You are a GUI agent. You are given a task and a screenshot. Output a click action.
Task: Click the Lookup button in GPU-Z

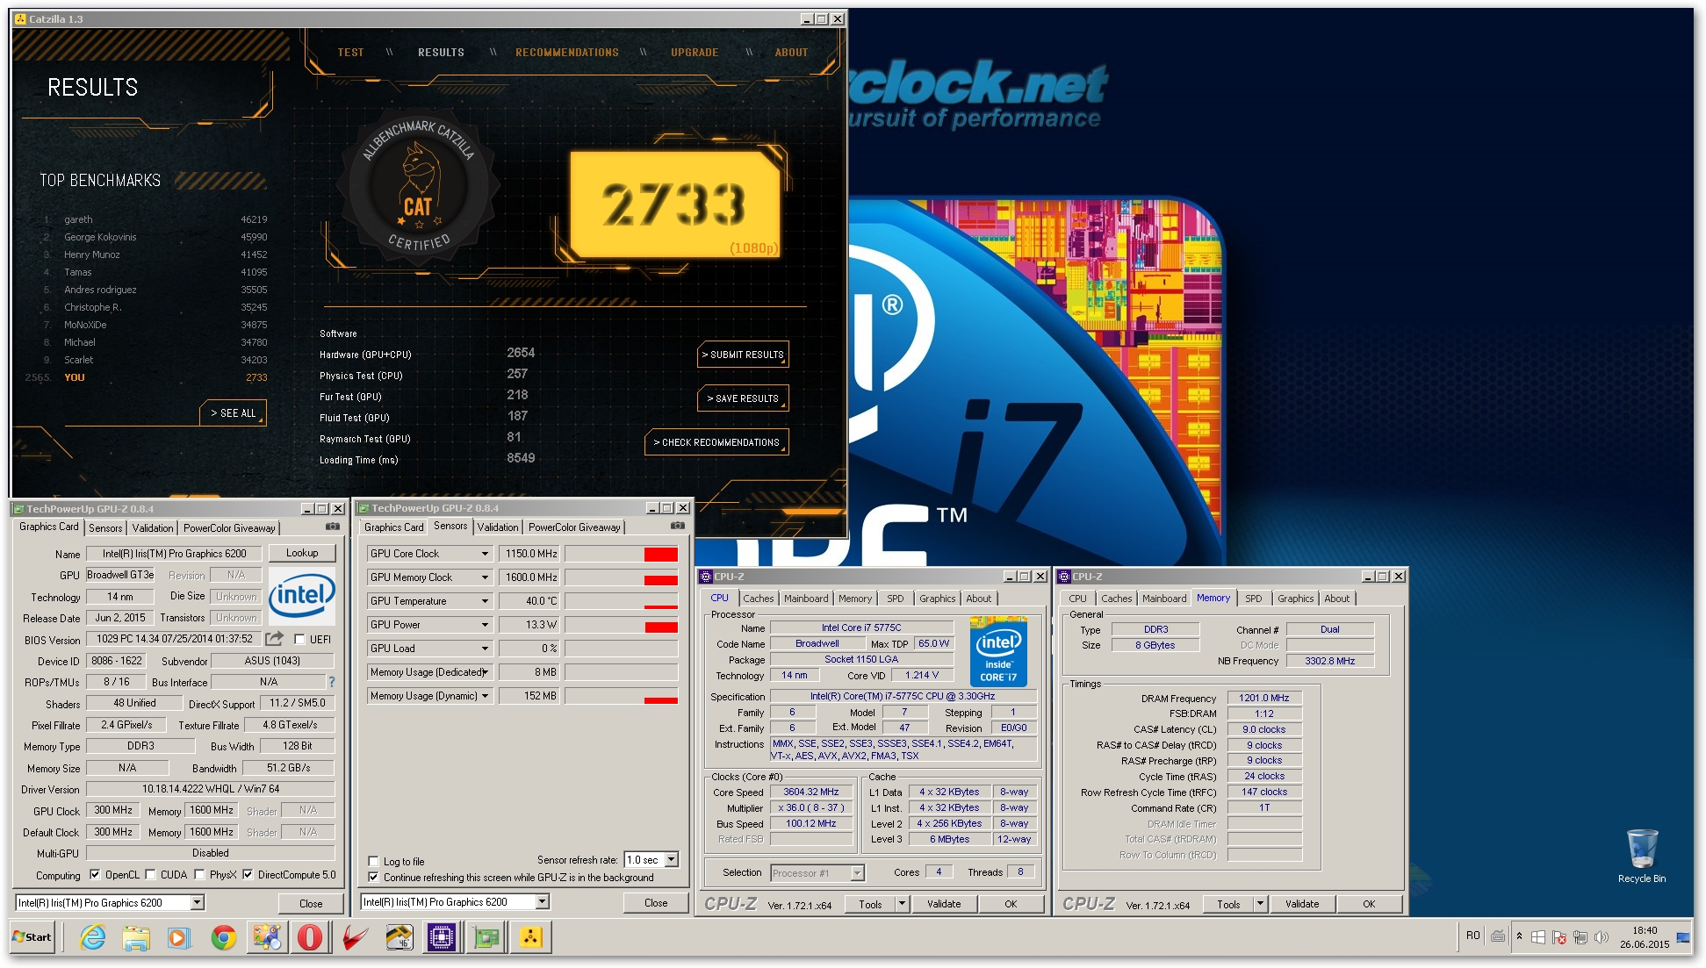[302, 553]
